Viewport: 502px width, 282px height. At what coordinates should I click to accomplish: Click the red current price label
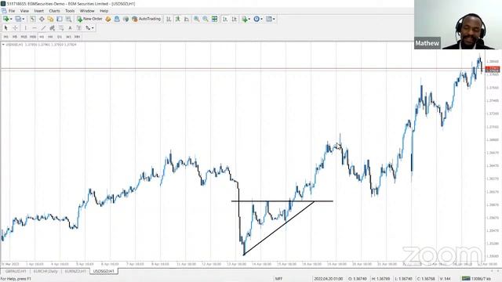[493, 69]
